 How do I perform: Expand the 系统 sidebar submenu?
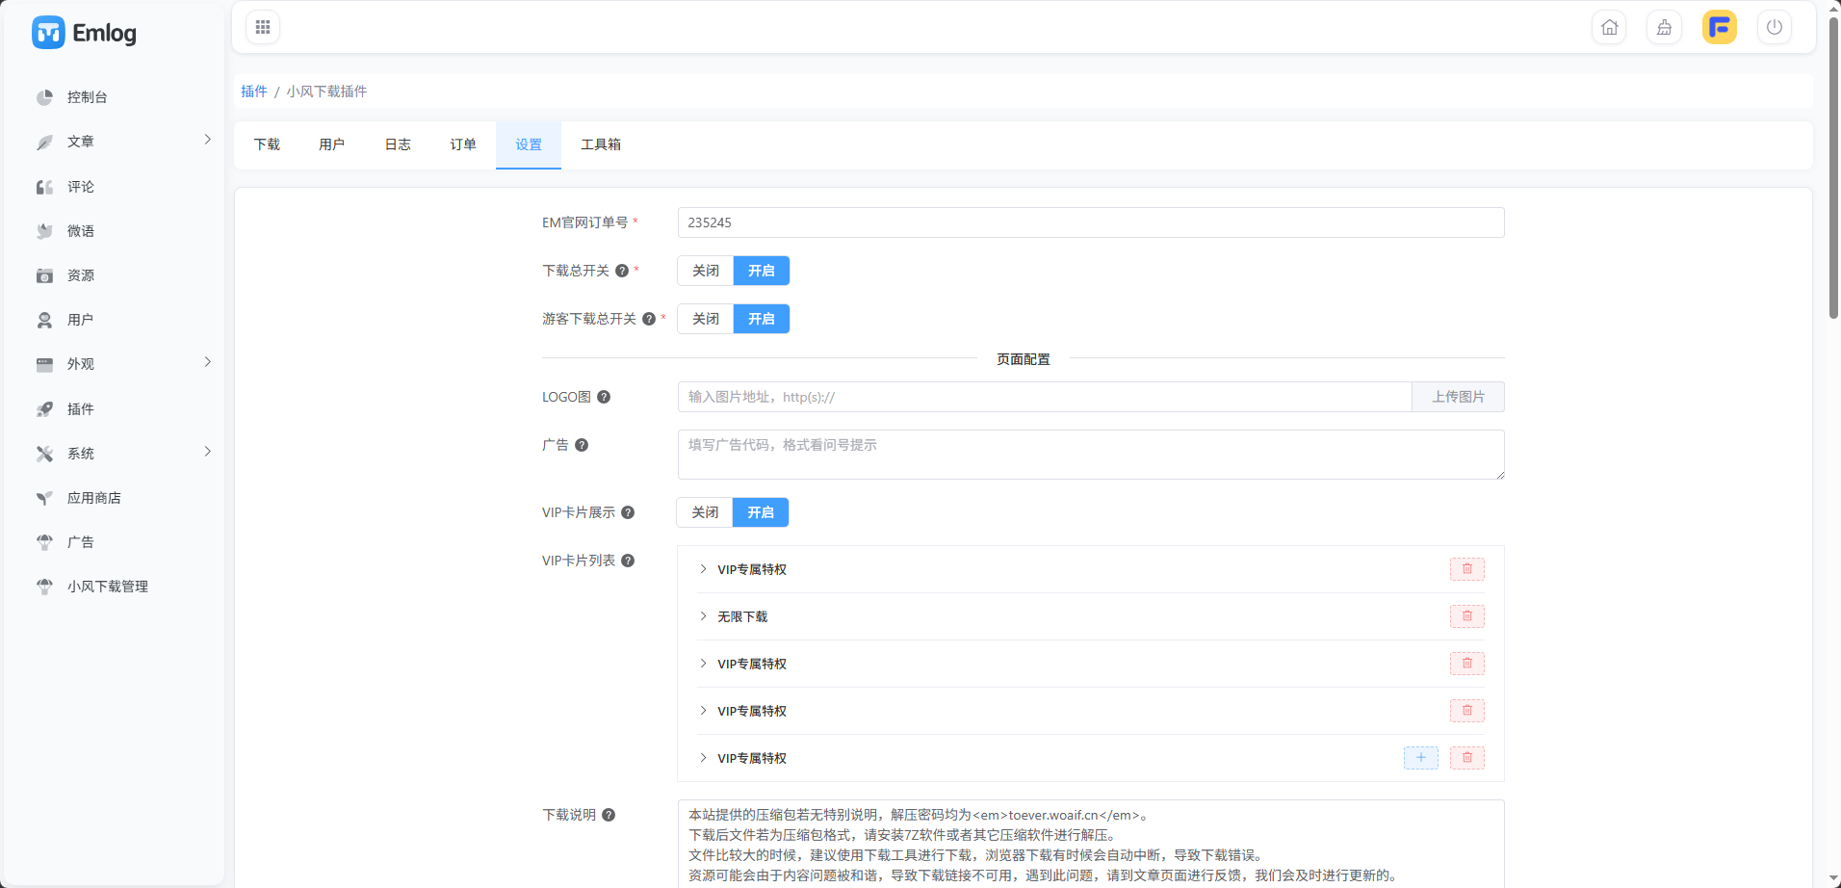208,453
